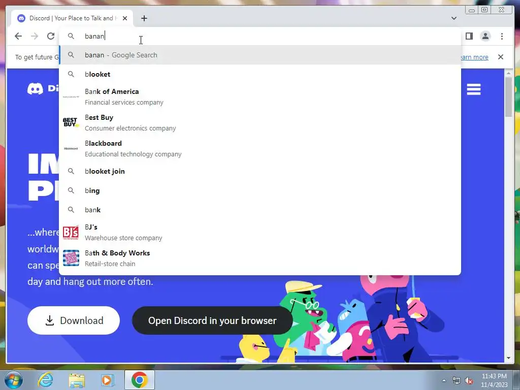
Task: Show hidden system tray icons
Action: click(x=444, y=380)
